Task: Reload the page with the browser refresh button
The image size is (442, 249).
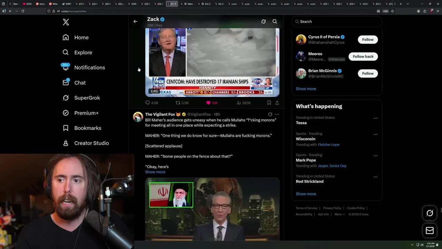Action: [23, 11]
